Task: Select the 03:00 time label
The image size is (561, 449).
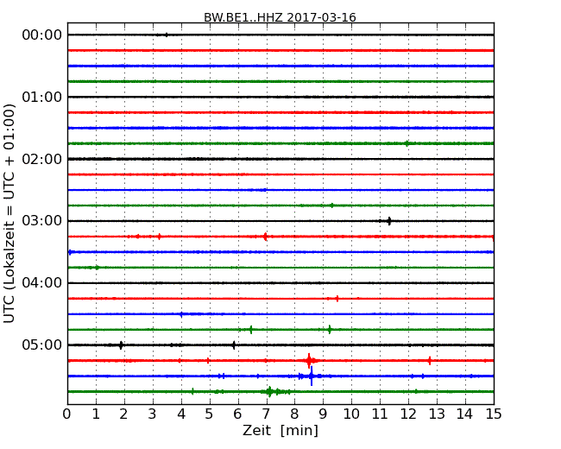Action: pos(42,221)
